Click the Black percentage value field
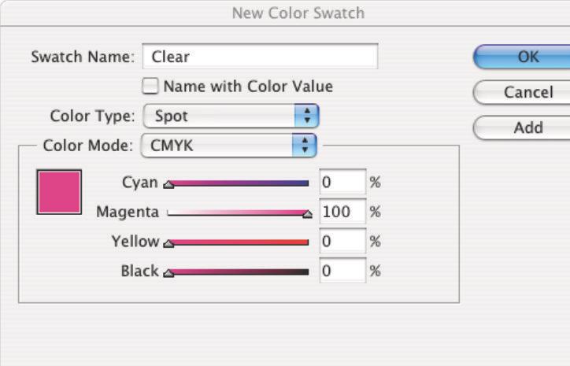570x366 pixels. pyautogui.click(x=342, y=271)
